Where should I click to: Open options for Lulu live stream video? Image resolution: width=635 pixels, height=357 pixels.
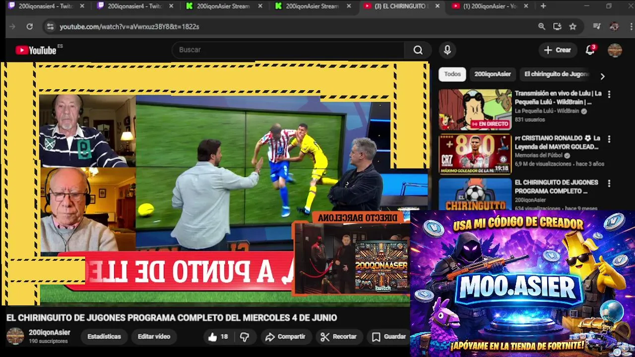tap(609, 94)
